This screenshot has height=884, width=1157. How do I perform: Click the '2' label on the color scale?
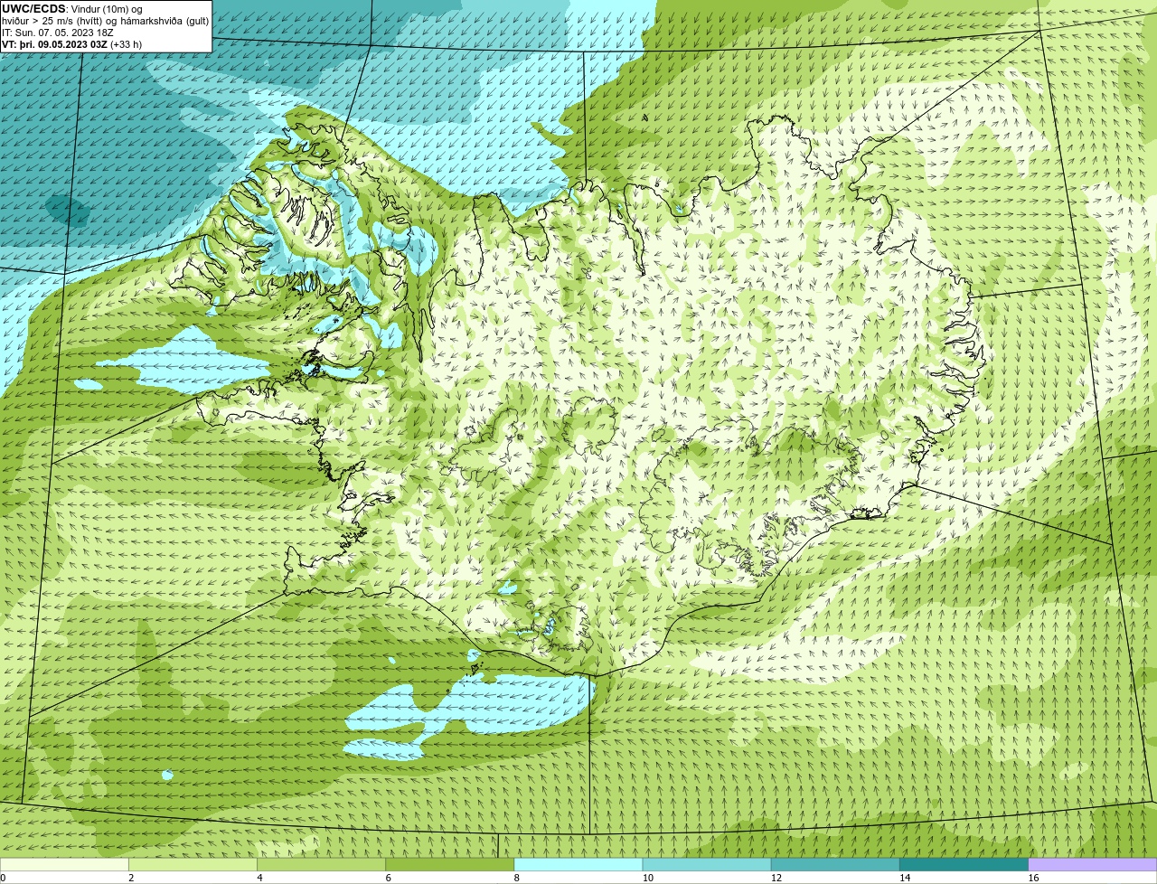[131, 878]
